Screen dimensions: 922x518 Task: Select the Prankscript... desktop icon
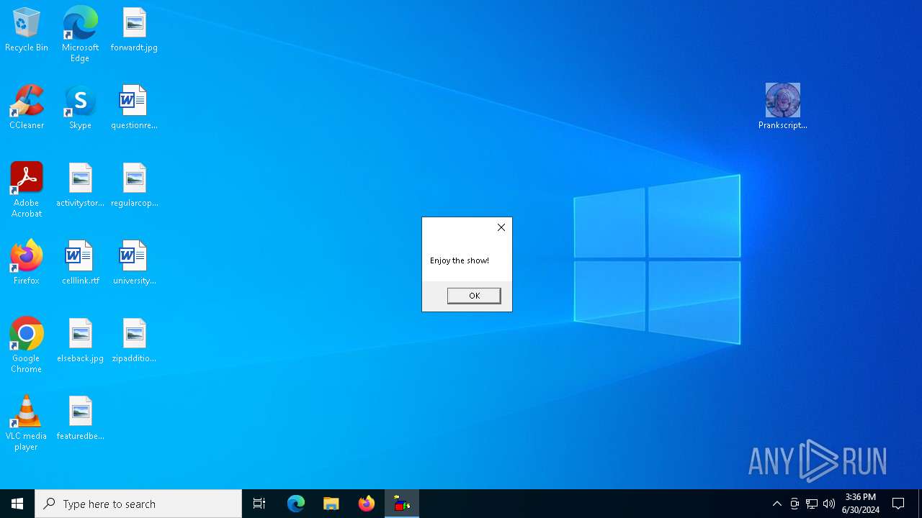(783, 106)
